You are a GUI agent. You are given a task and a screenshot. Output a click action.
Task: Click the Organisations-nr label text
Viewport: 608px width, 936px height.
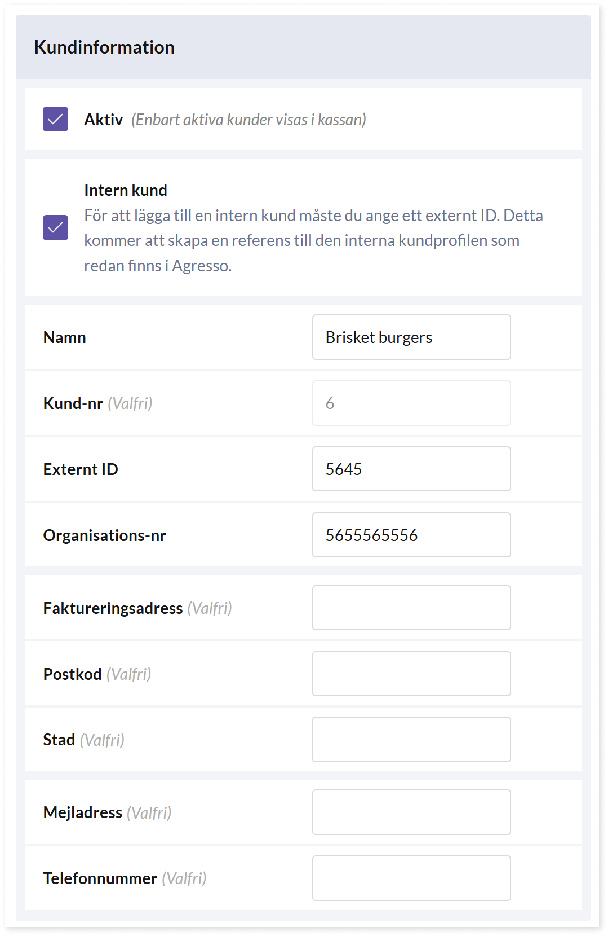(x=105, y=535)
